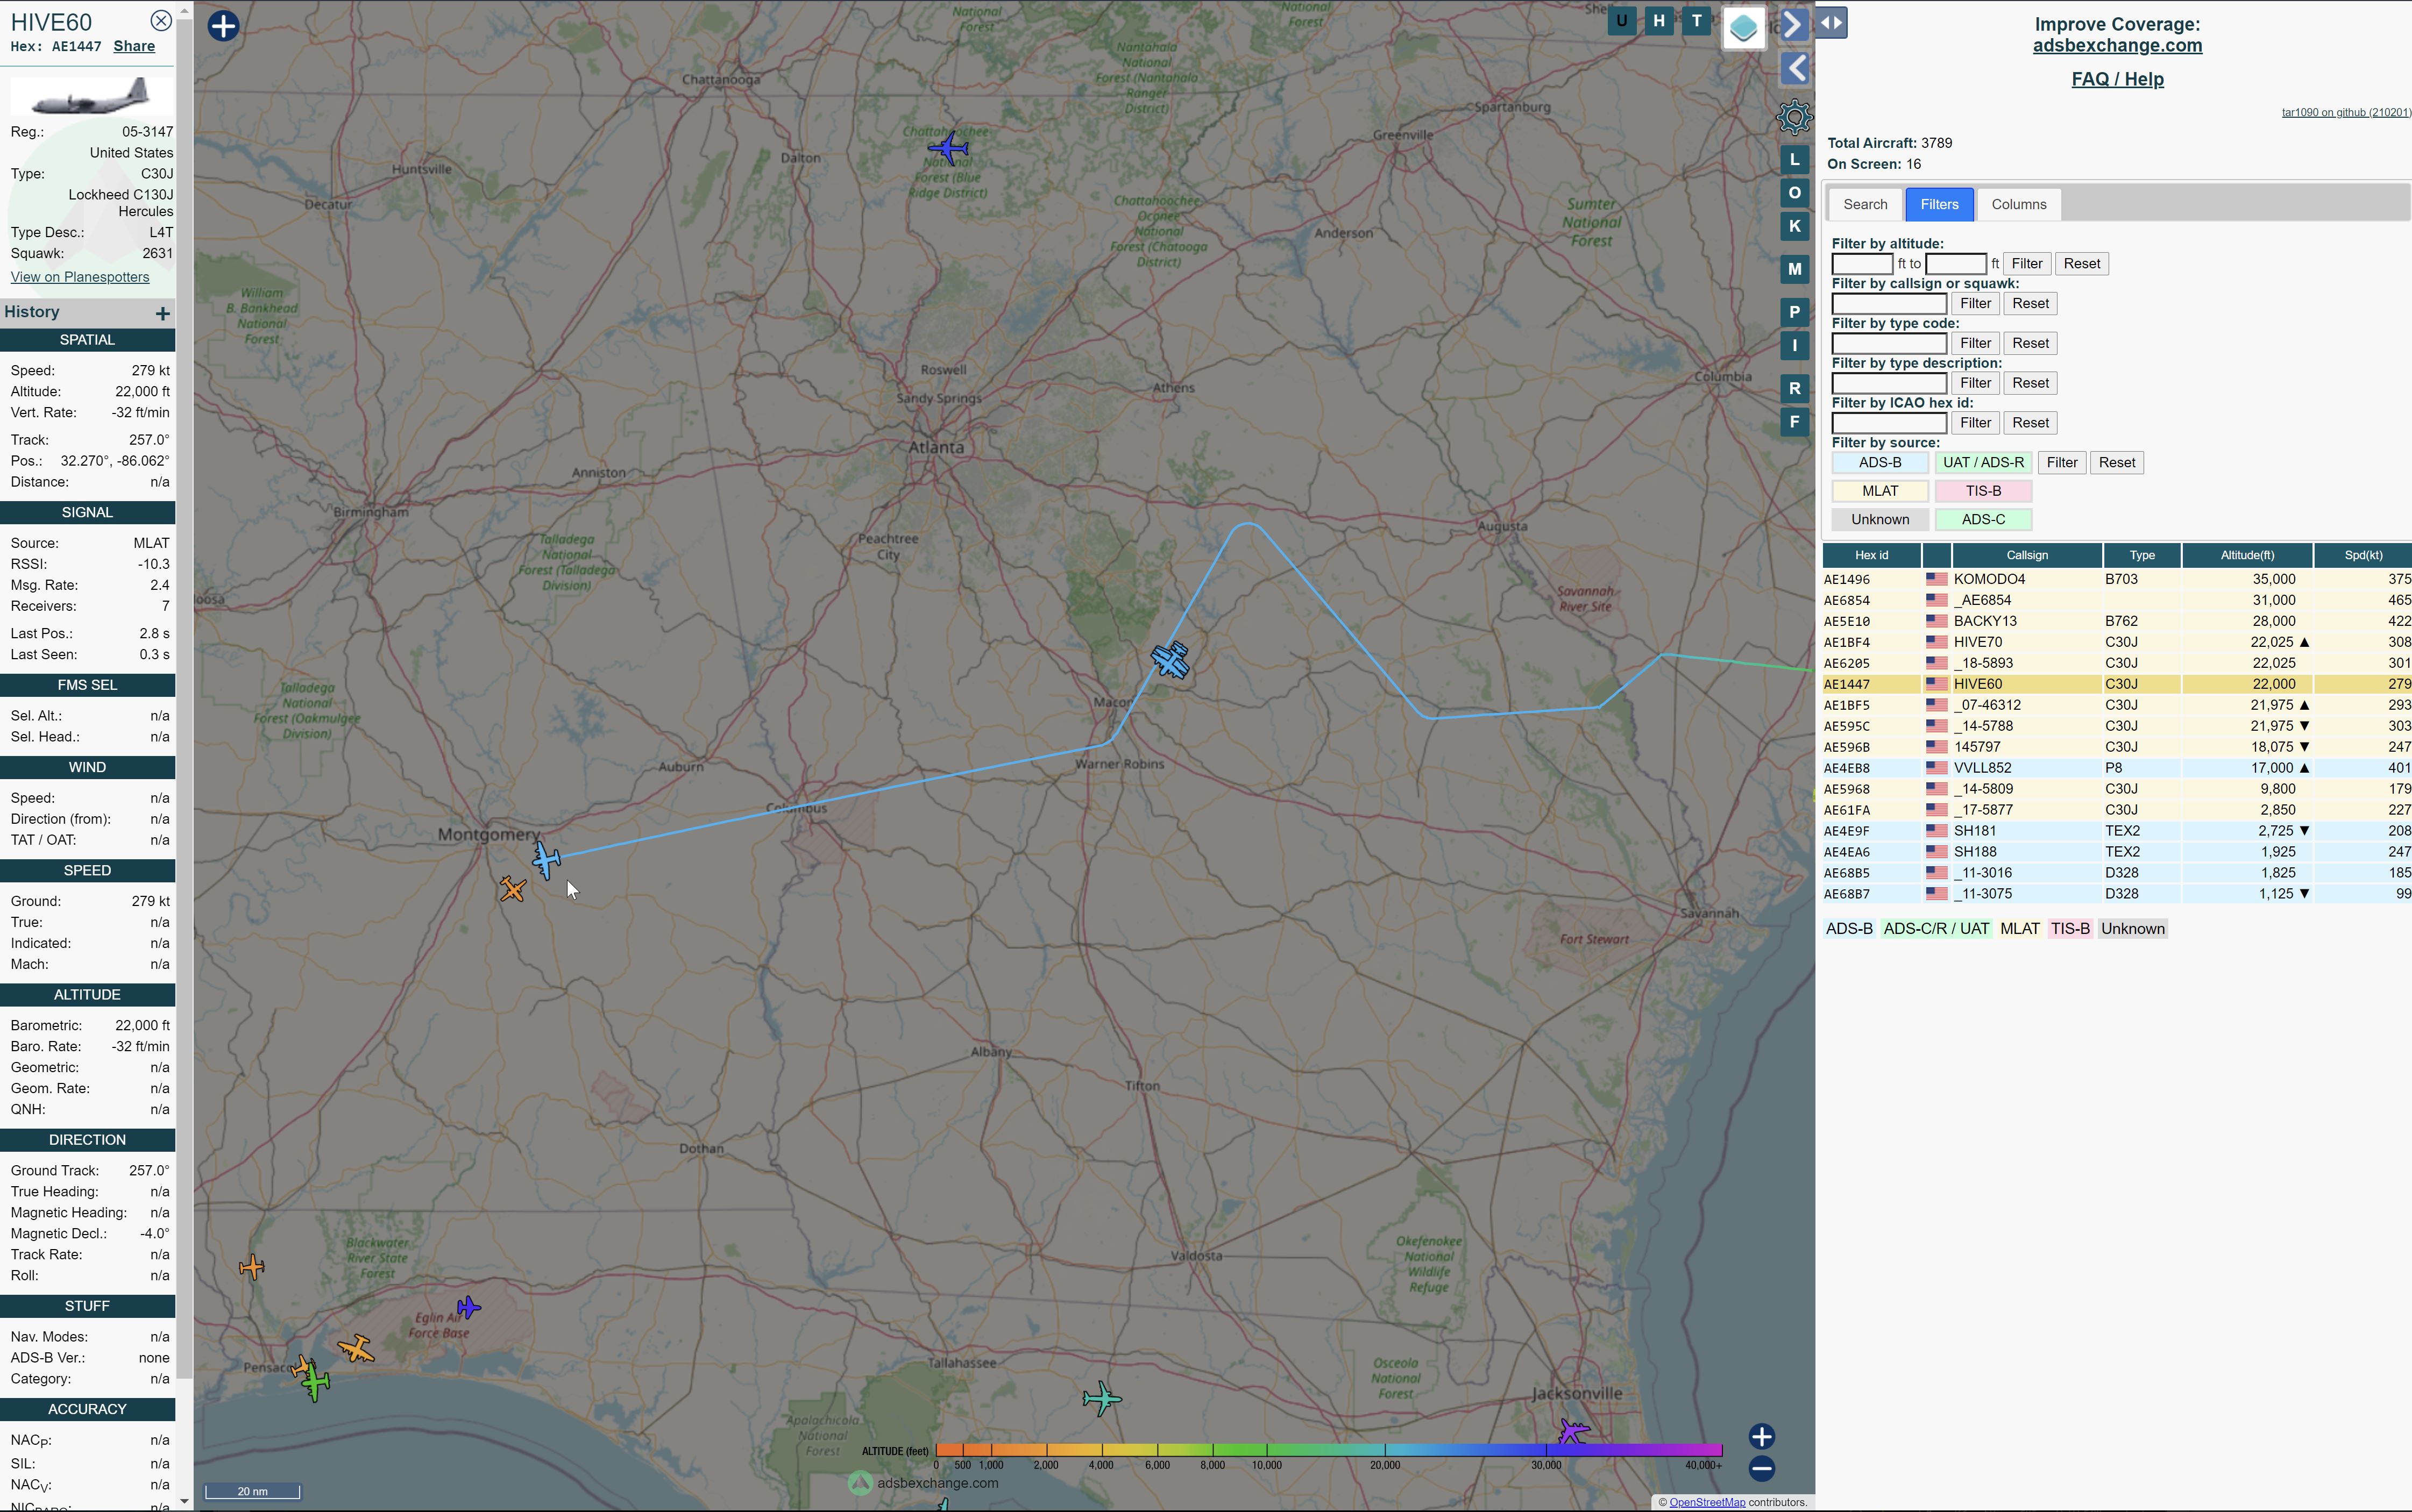
Task: Toggle the ADS-B source filter
Action: pos(1880,463)
